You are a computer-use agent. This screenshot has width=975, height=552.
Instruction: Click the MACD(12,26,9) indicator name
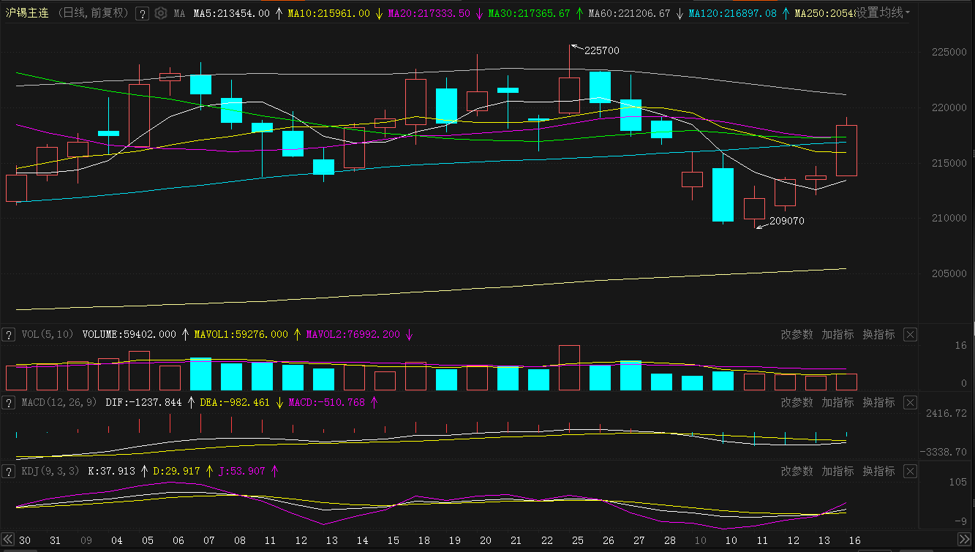(x=59, y=402)
